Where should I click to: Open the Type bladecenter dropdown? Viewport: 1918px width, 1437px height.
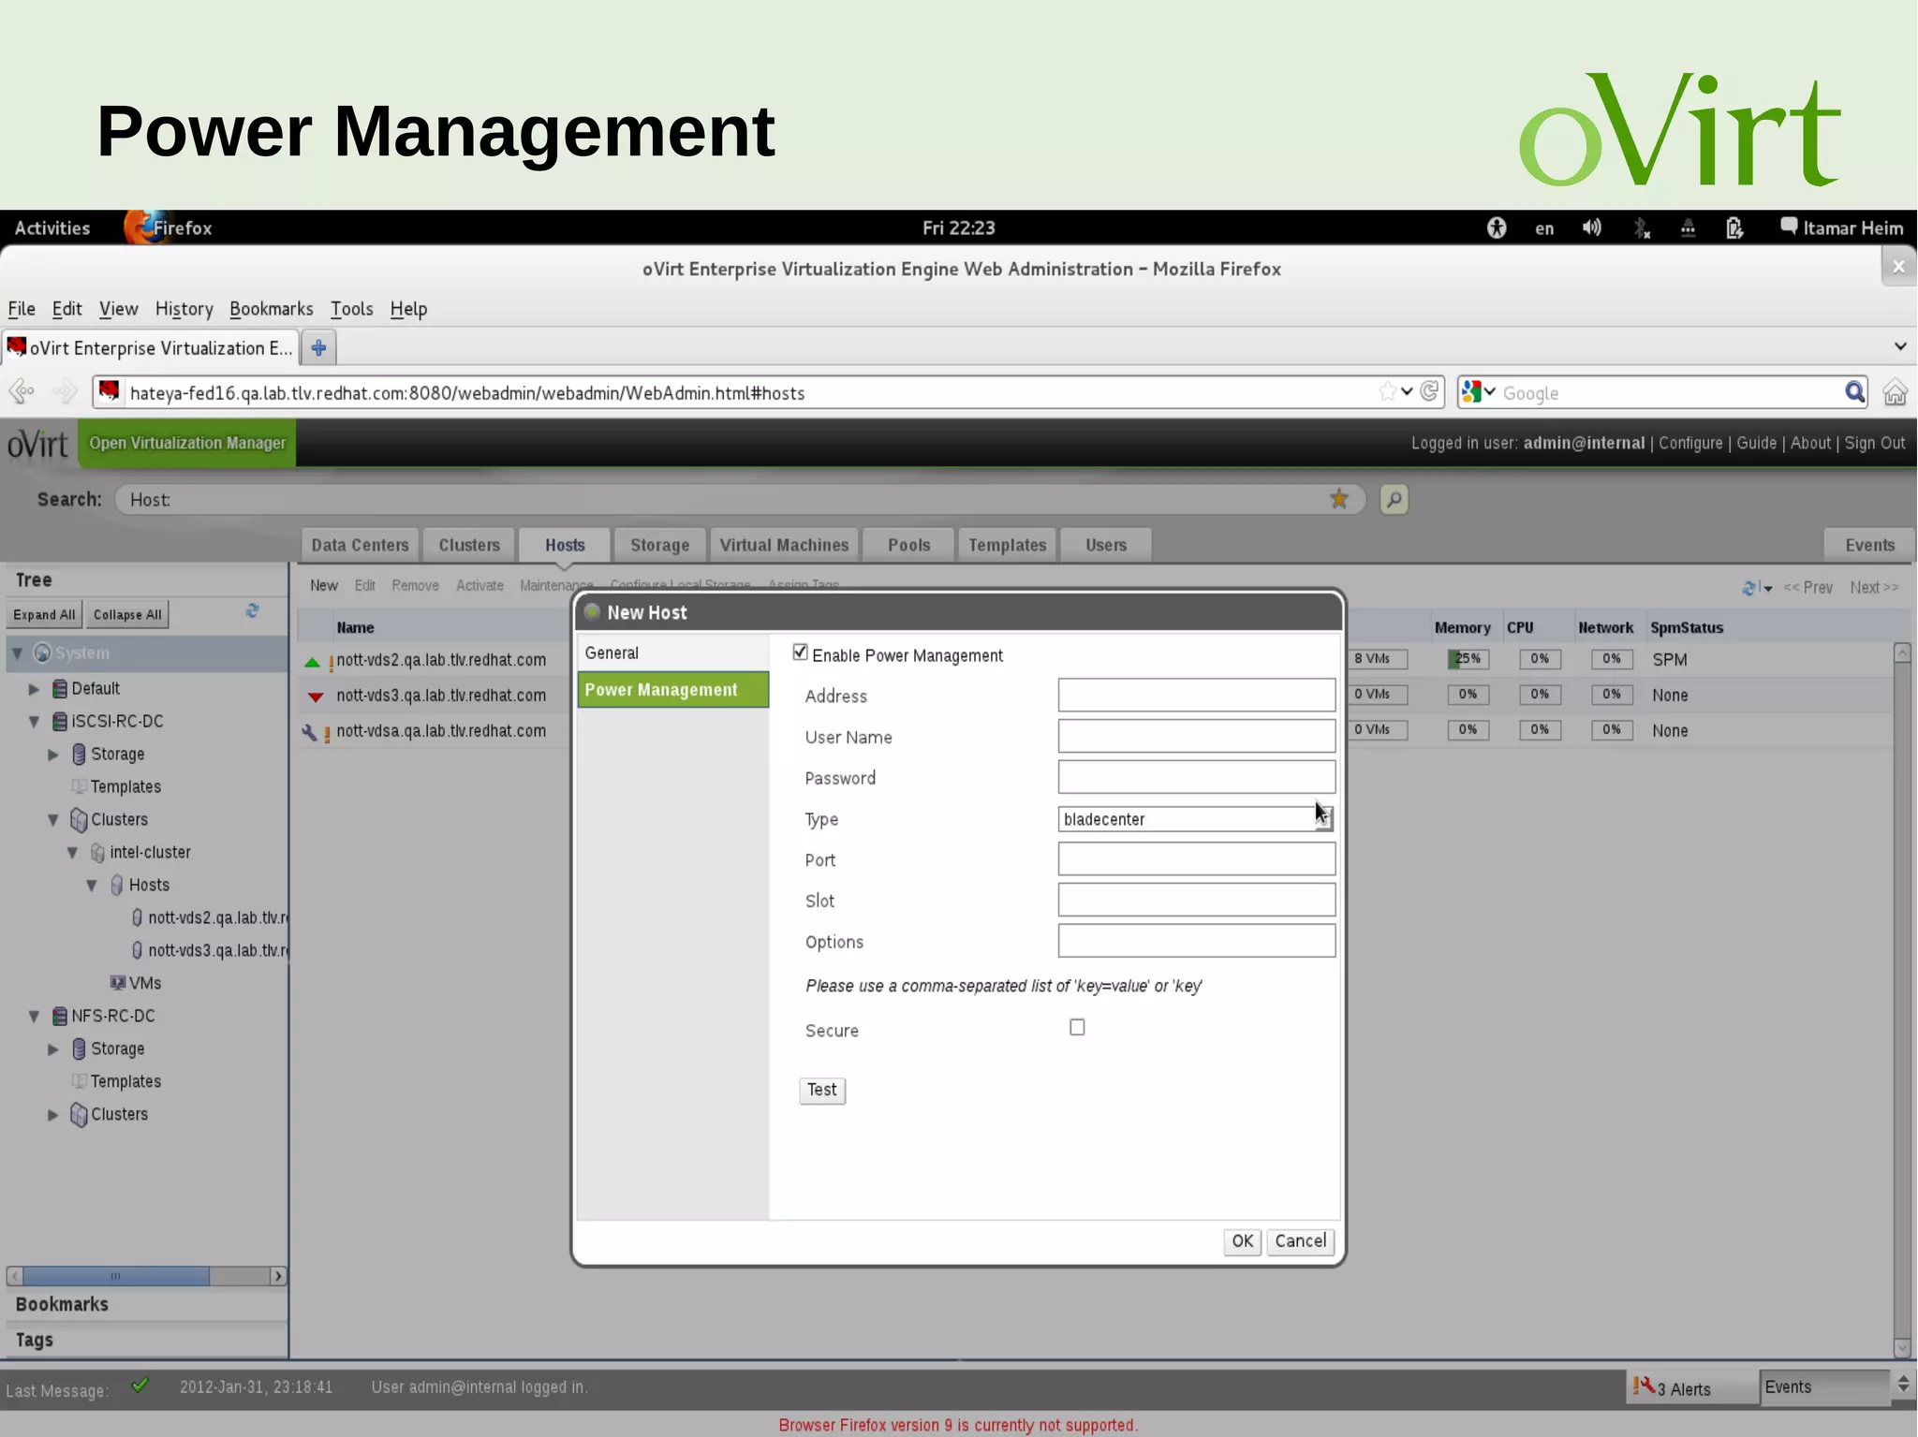pos(1197,818)
